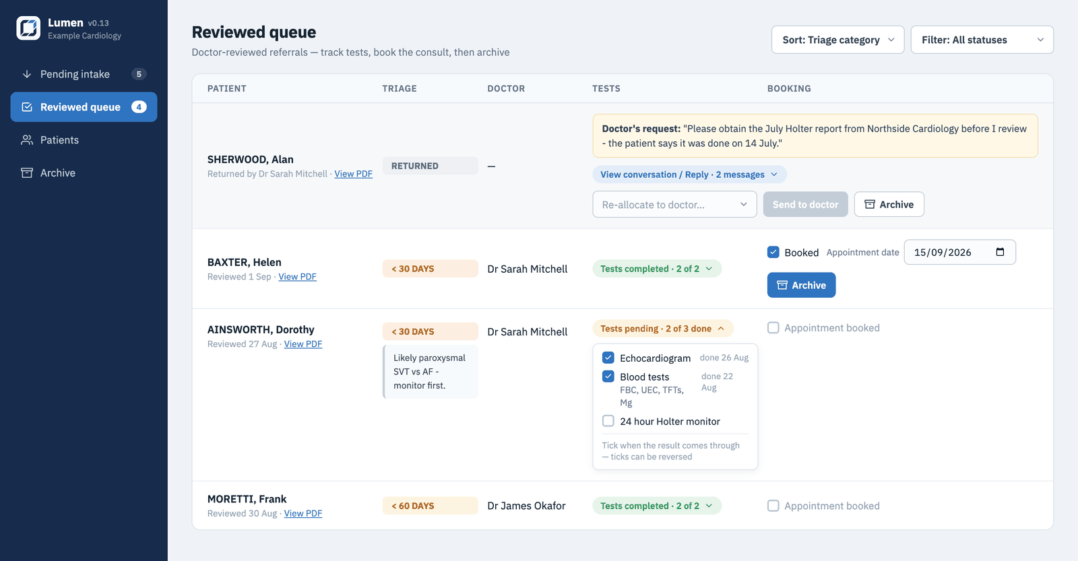Click the Reviewed queue checkbox icon
1078x561 pixels.
pyautogui.click(x=27, y=107)
